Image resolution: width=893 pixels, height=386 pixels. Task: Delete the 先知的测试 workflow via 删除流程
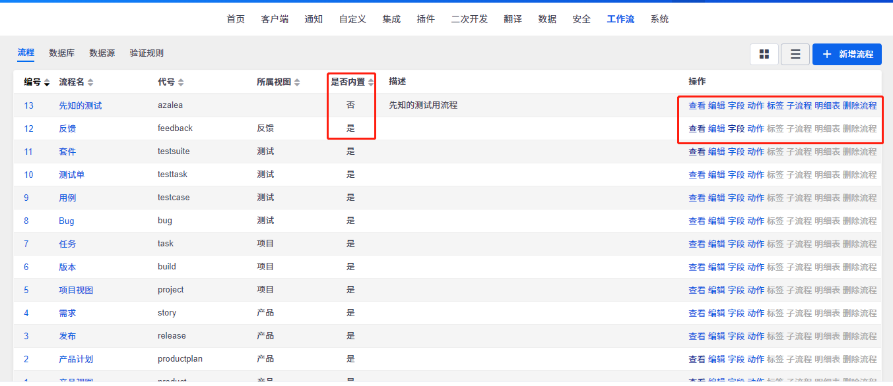click(859, 105)
